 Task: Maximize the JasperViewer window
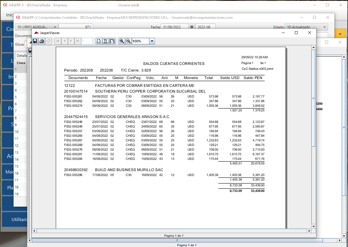[296, 33]
